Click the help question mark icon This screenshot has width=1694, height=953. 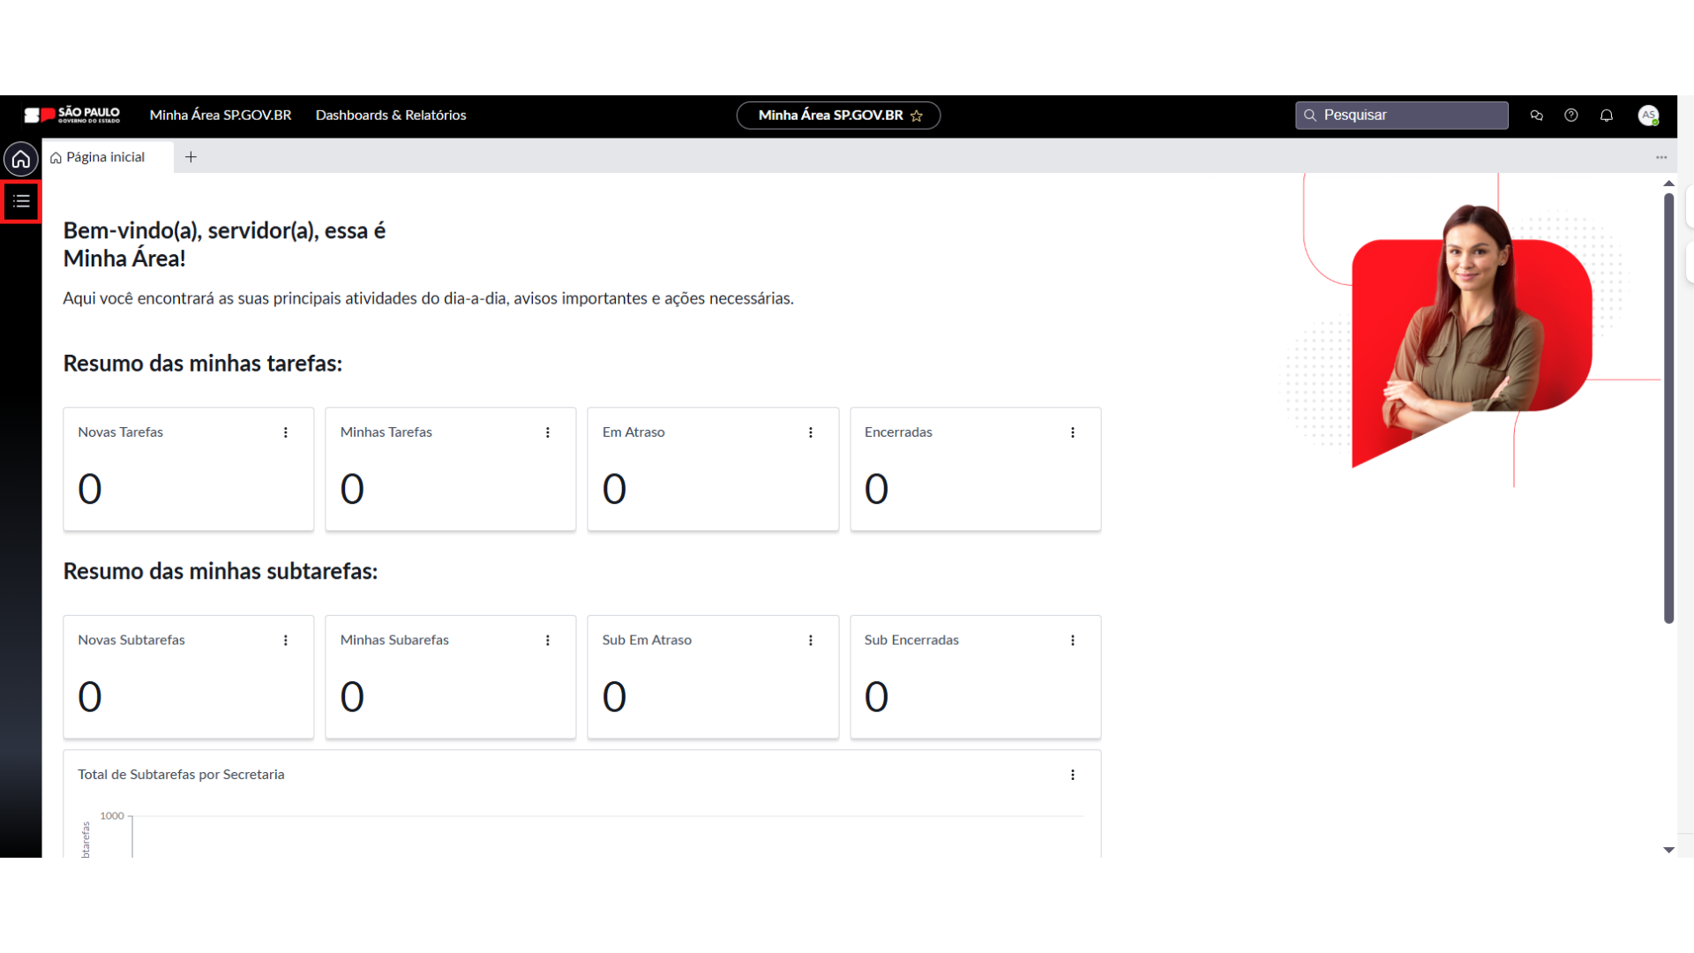pos(1571,116)
